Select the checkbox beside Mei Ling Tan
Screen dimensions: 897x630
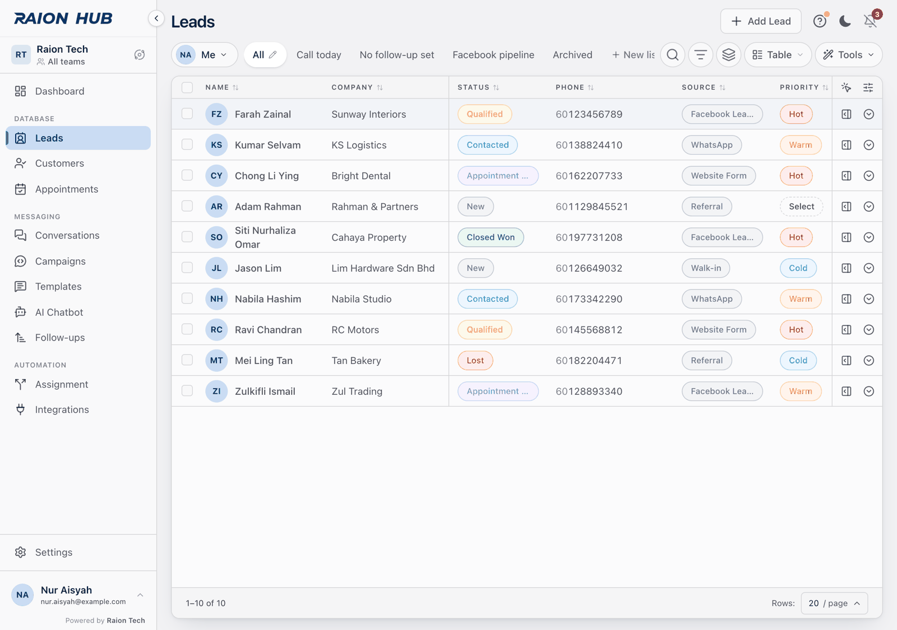187,360
